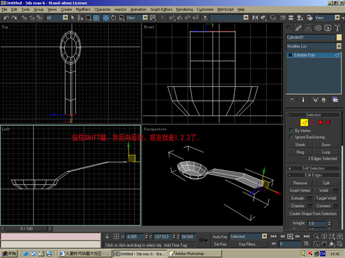The height and width of the screenshot is (258, 345).
Task: Click the Chamfer button
Action: (x=298, y=206)
